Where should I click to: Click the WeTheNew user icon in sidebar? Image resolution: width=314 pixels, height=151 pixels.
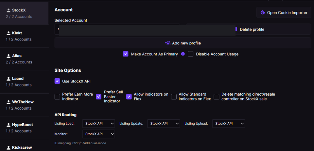pos(9,102)
